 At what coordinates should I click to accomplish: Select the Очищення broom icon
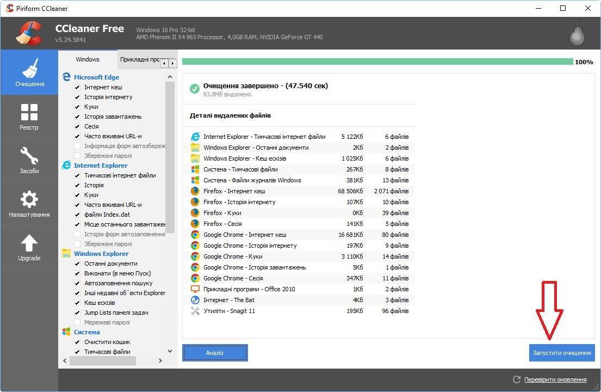pos(29,69)
